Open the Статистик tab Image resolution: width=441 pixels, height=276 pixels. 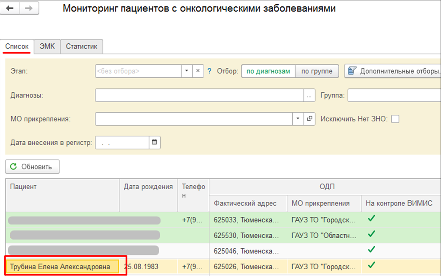click(x=82, y=47)
